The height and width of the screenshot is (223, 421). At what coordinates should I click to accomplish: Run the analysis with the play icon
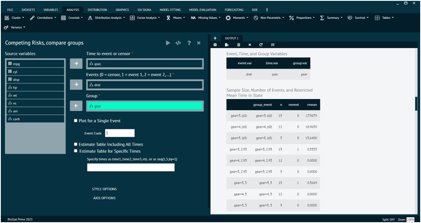pyautogui.click(x=168, y=43)
